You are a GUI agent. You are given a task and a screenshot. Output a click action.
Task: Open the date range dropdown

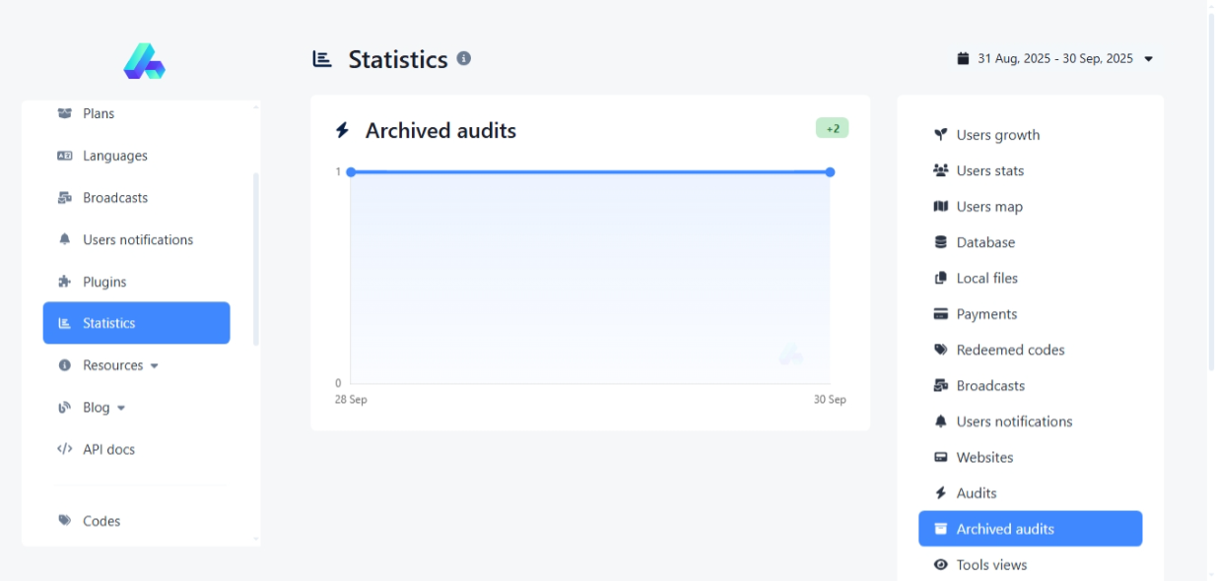pos(1055,59)
